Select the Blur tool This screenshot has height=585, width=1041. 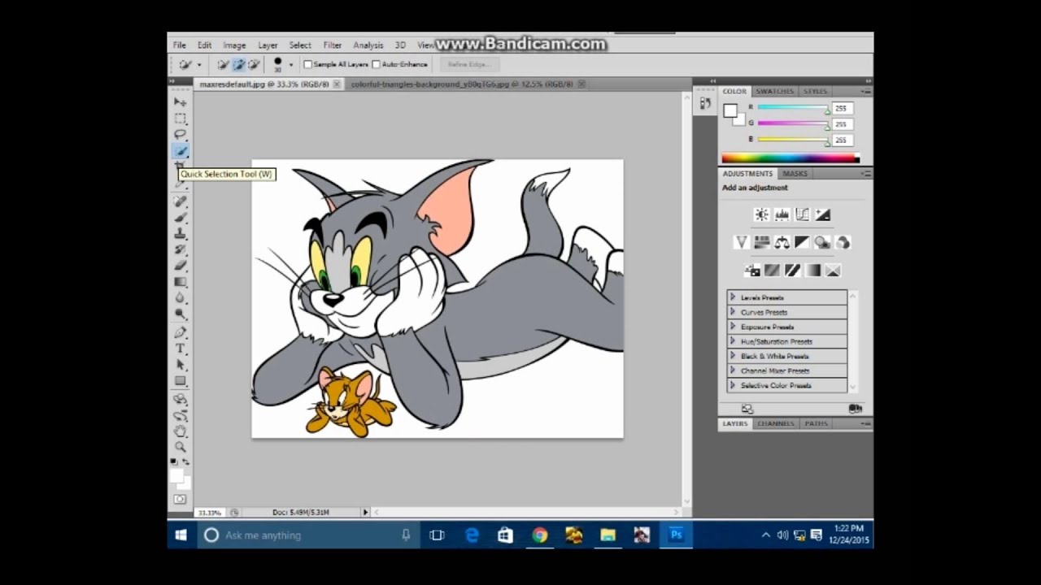pos(180,298)
